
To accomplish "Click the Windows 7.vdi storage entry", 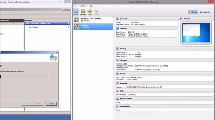I will pos(147,70).
